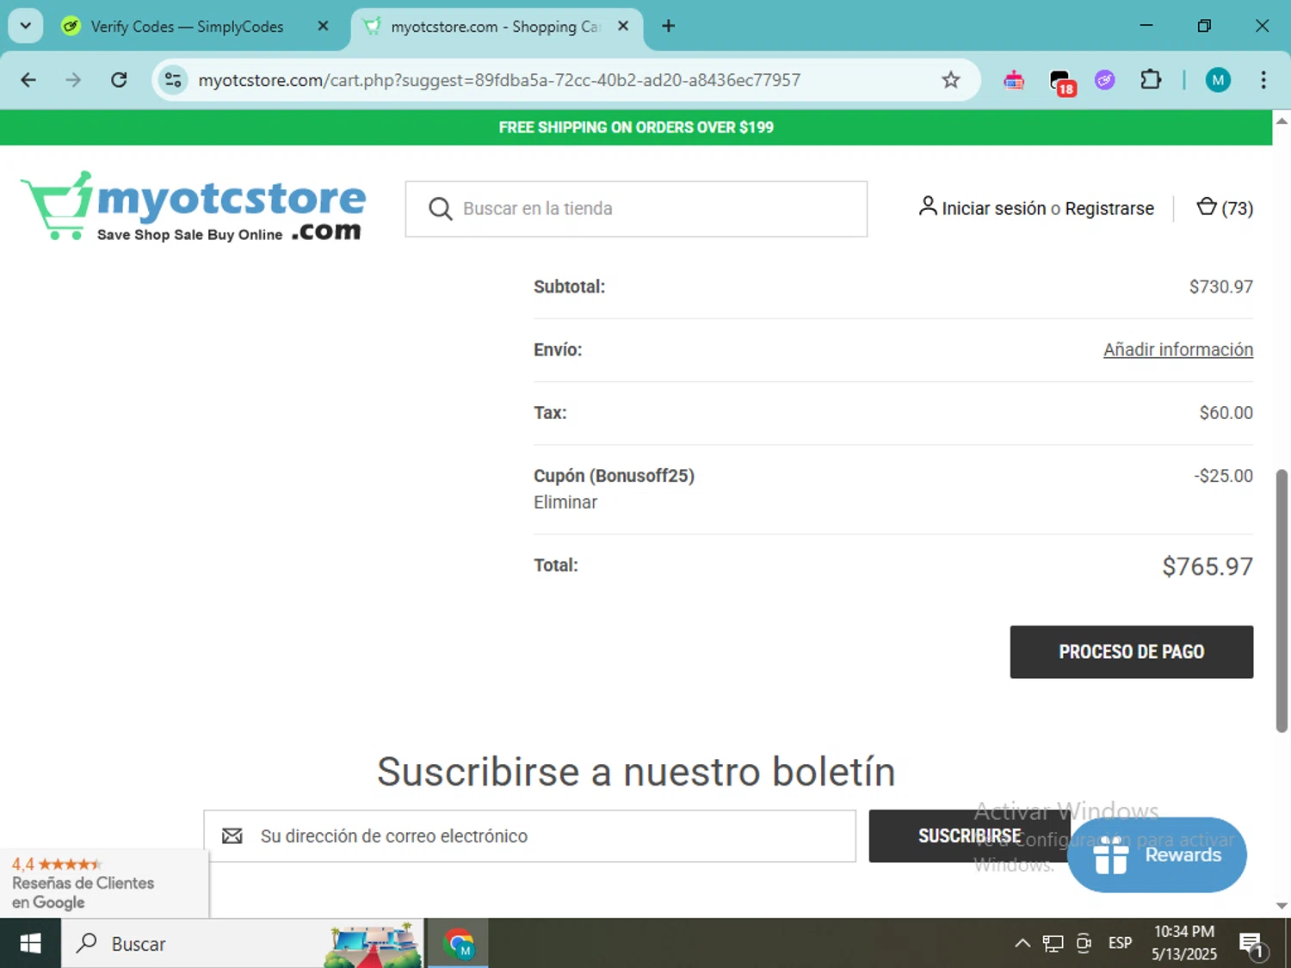Click the envelope icon in newsletter field
This screenshot has height=968, width=1291.
(232, 836)
